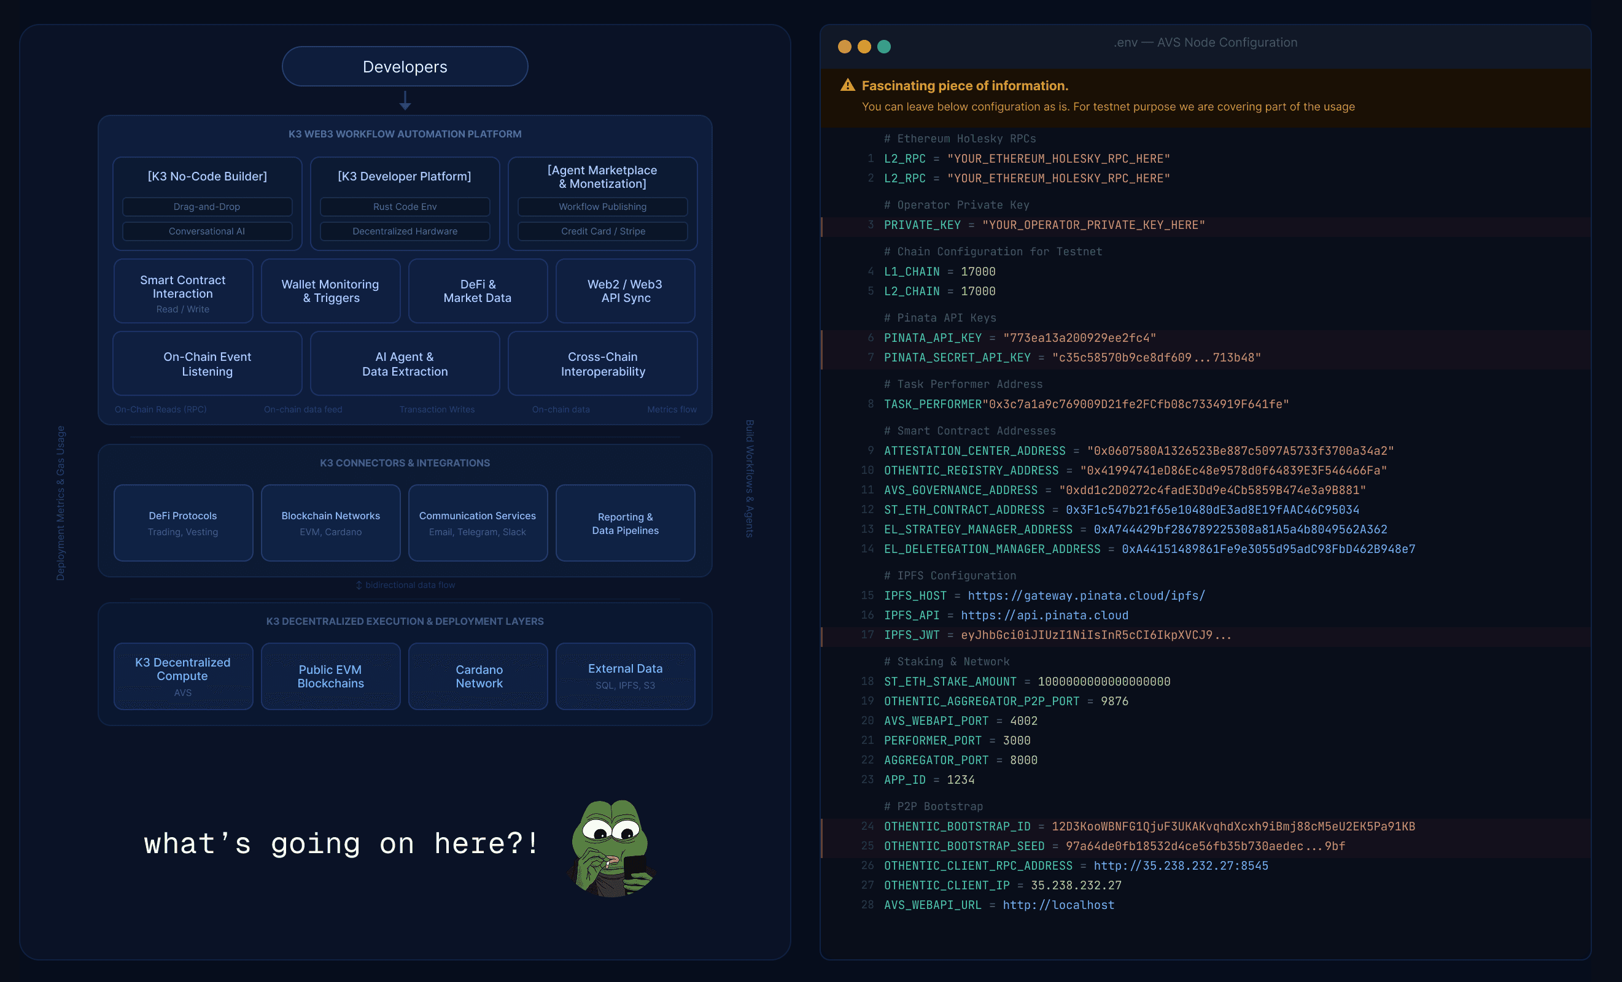The width and height of the screenshot is (1622, 982).
Task: Click the AVS_GOVERNANCE_ADDRESS line
Action: 1125,490
